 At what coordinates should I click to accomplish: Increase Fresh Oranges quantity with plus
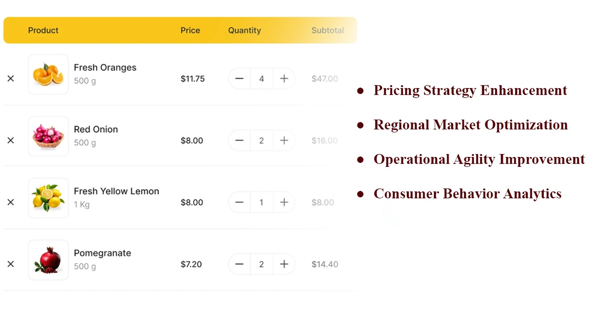tap(284, 79)
